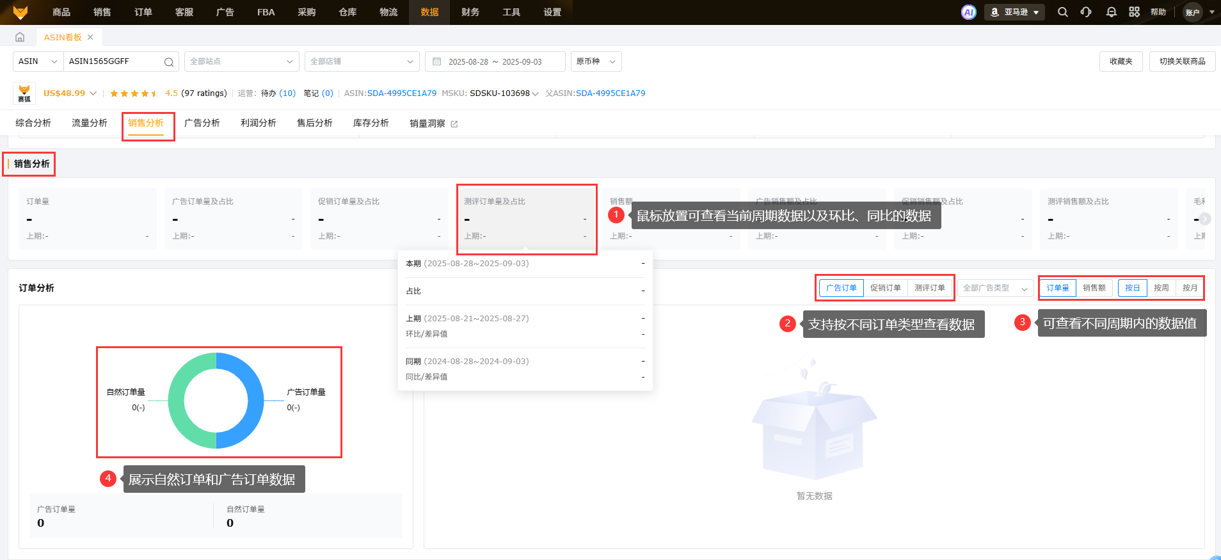Viewport: 1221px width, 560px height.
Task: Open 待办 (10) link
Action: [x=278, y=93]
